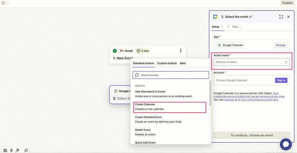Image resolution: width=297 pixels, height=153 pixels.
Task: Choose the Add Attendee/S to Event action
Action: tap(170, 94)
